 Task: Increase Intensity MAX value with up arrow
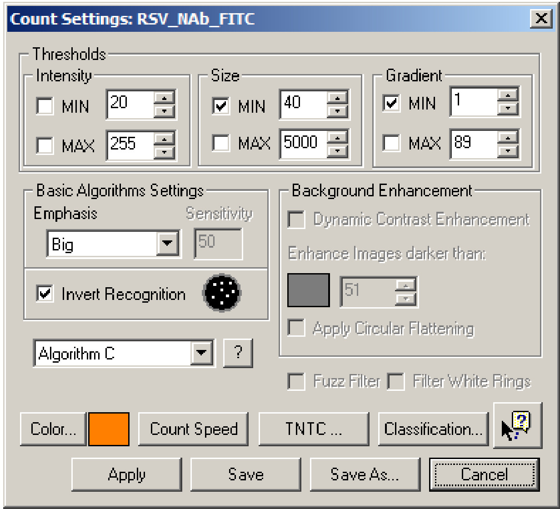(x=164, y=138)
